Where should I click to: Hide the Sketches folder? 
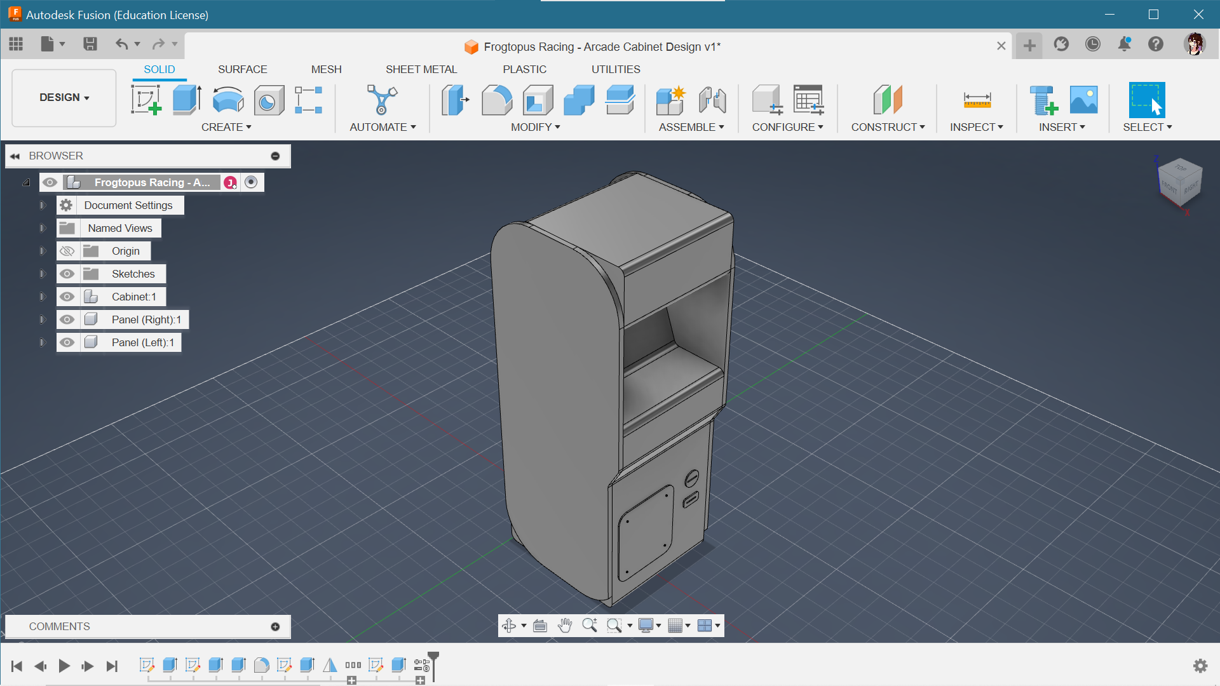coord(67,274)
